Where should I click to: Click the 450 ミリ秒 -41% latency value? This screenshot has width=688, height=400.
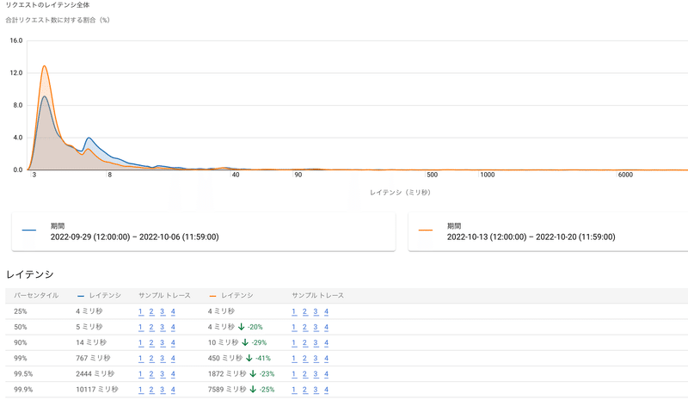point(239,359)
